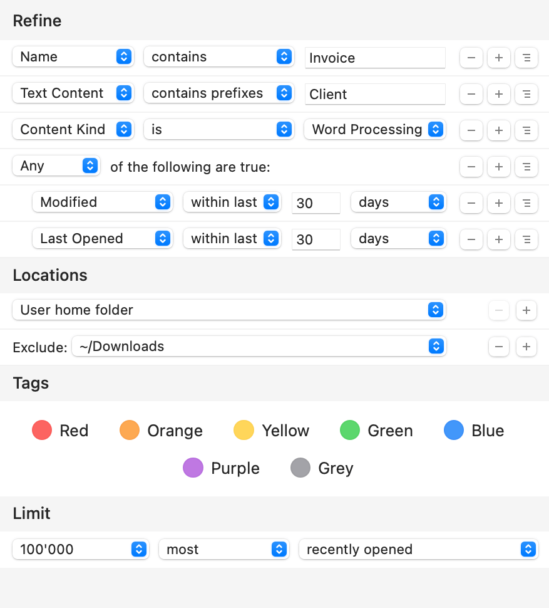Open the 100'000 limit dropdown
The width and height of the screenshot is (549, 608).
pos(80,550)
